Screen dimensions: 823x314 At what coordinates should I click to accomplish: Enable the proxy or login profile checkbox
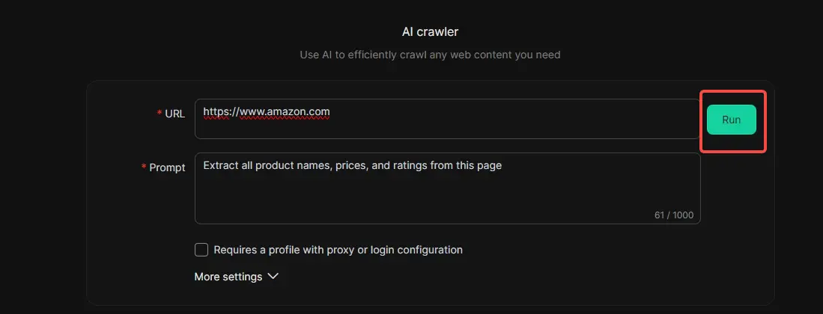tap(201, 250)
